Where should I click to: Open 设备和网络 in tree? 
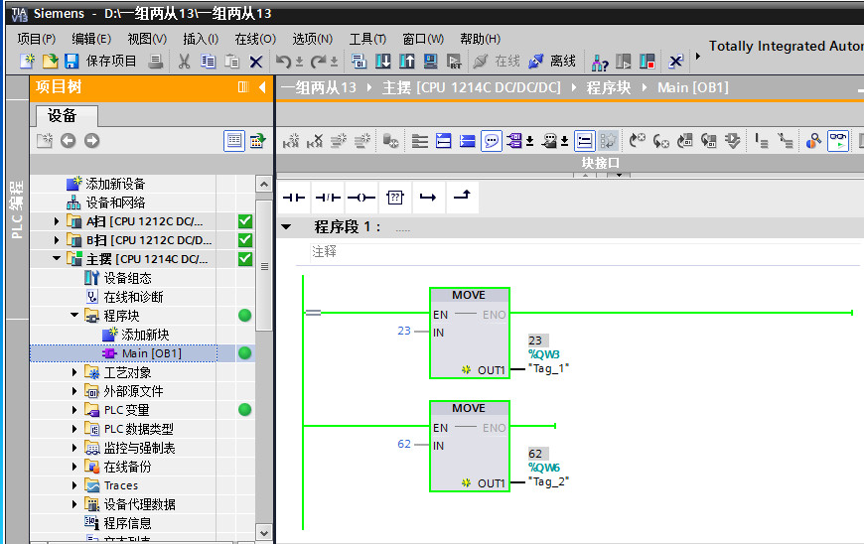(x=115, y=203)
